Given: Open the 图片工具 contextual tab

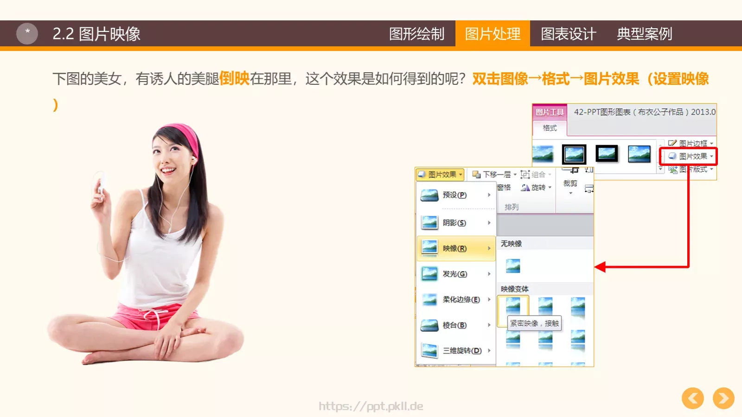Looking at the screenshot, I should [x=550, y=112].
